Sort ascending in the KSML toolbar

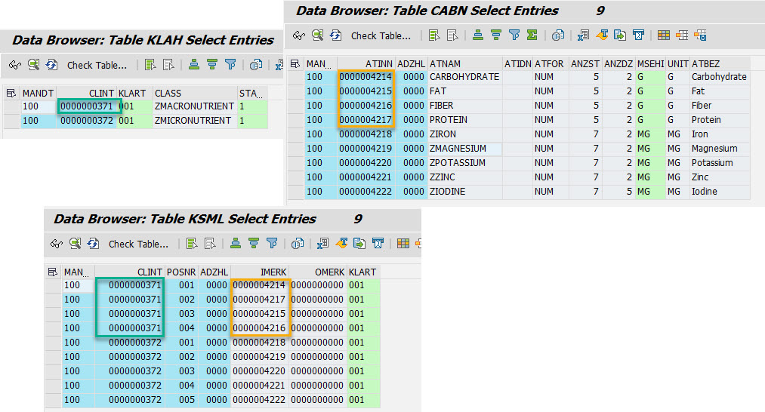(x=236, y=243)
